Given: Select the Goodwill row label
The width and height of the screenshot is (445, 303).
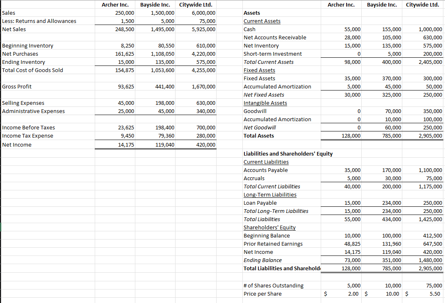Looking at the screenshot, I should pyautogui.click(x=255, y=111).
